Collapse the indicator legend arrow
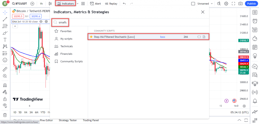Screen dimensions: 259x124 click(15, 26)
